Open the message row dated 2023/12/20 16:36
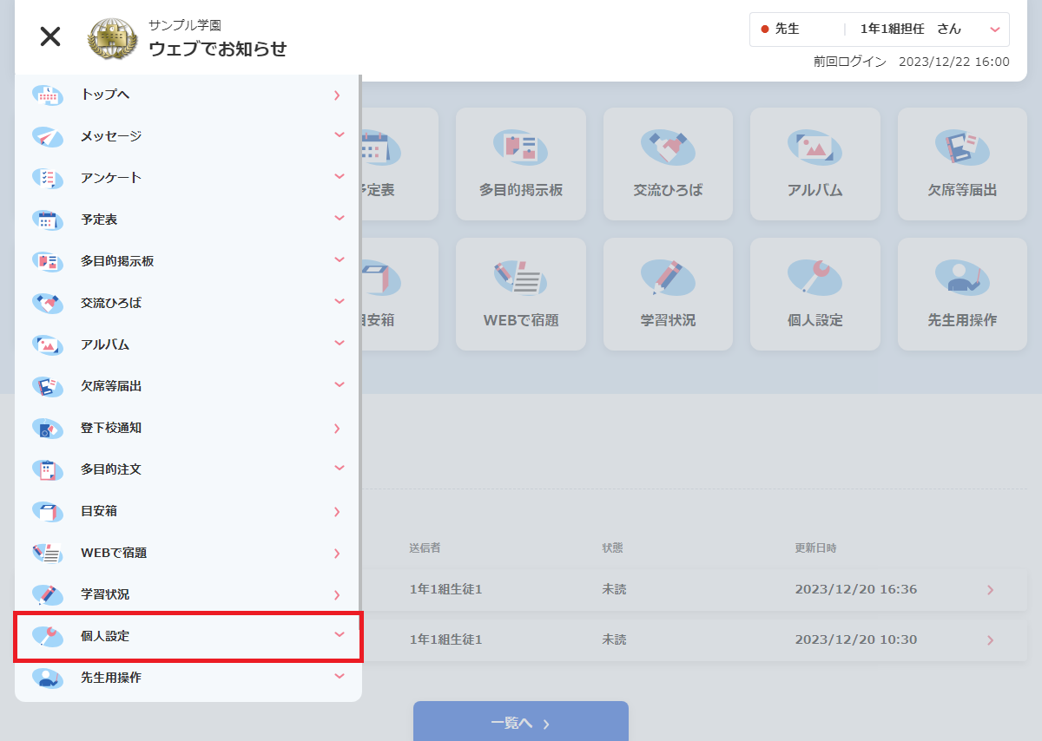 [x=695, y=590]
